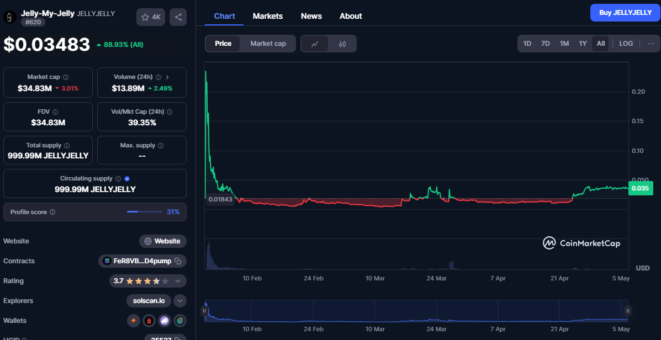This screenshot has height=340, width=661.
Task: Switch to the Markets tab
Action: [x=267, y=16]
